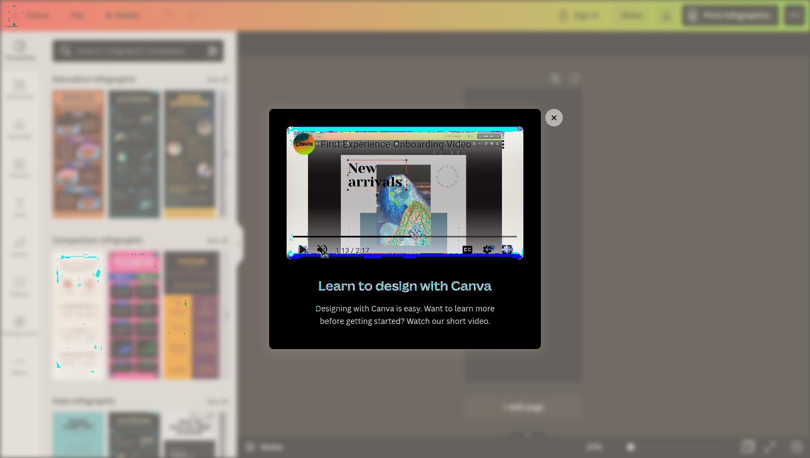Open the video's three-dot more options menu

(x=503, y=144)
